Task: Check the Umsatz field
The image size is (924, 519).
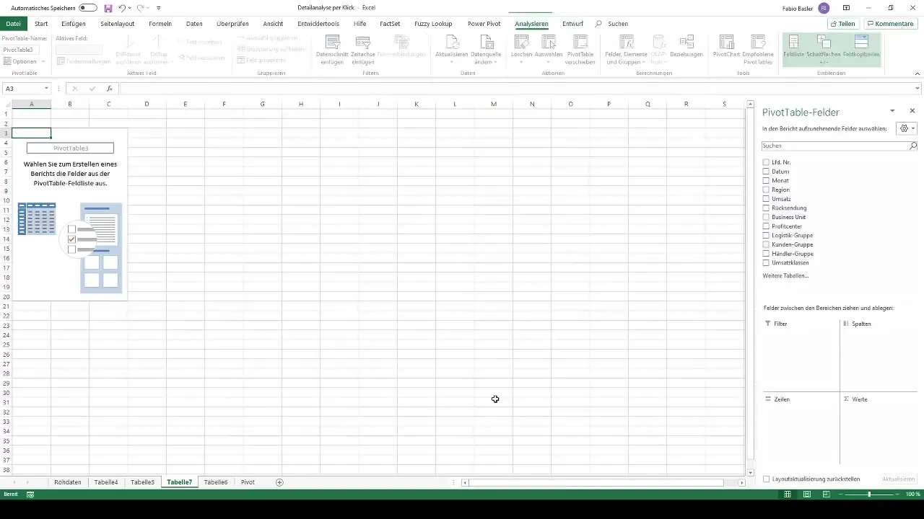Action: [766, 199]
